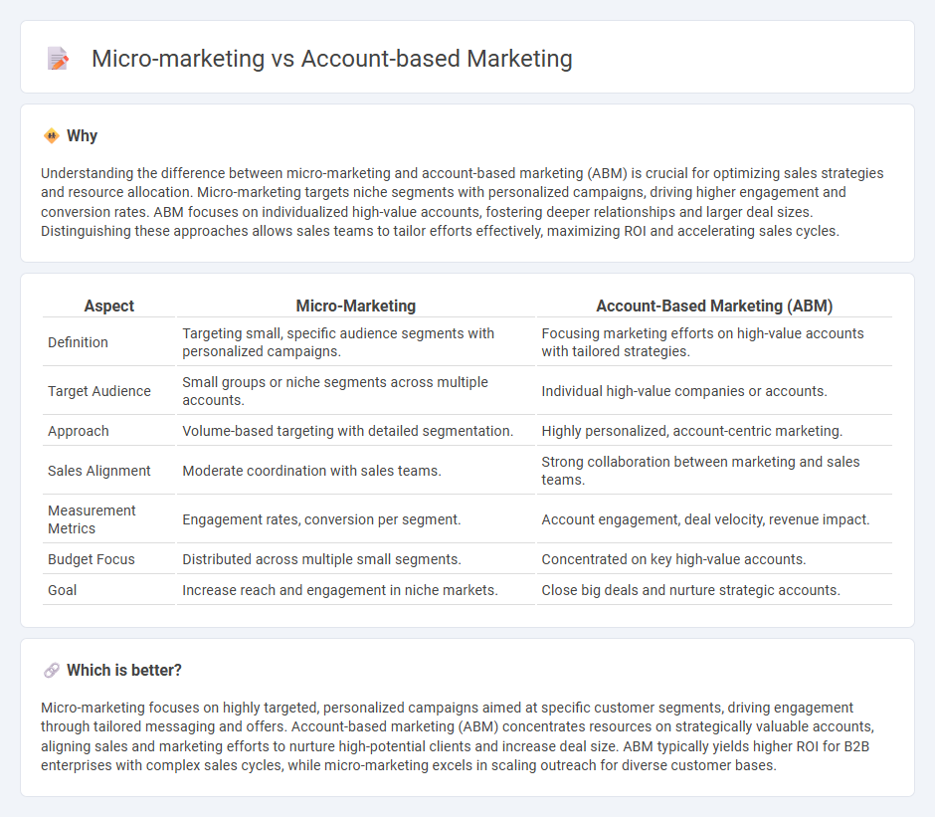Click the Budget Focus row label
Viewport: 935px width, 817px height.
click(x=92, y=559)
